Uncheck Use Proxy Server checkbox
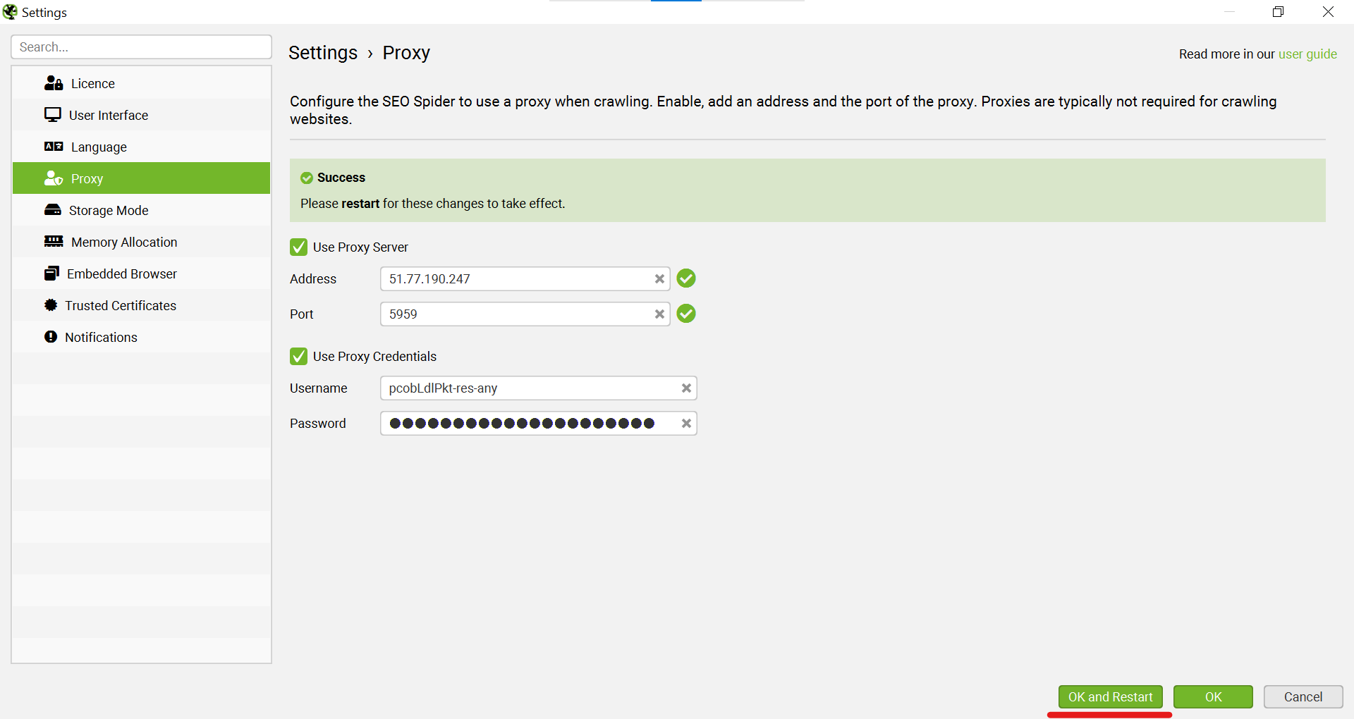 tap(299, 247)
